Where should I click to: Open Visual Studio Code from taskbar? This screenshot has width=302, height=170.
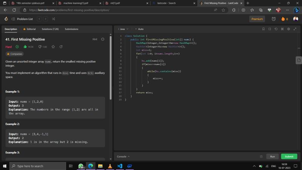(x=120, y=166)
